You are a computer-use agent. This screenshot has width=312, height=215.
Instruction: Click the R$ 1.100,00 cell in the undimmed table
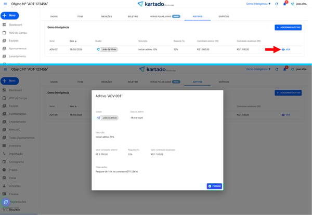click(x=243, y=49)
